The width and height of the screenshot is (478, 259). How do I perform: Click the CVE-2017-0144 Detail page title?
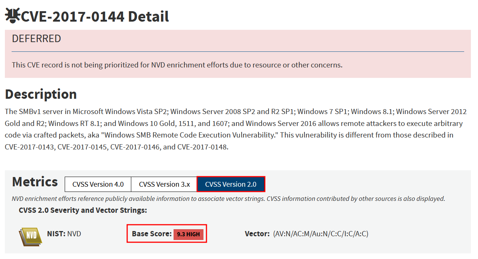point(95,16)
